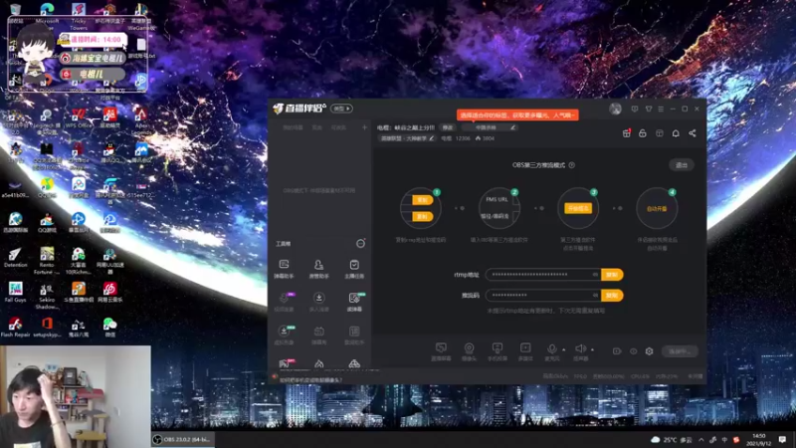Click the Flash Repair desktop icon
Screen dimensions: 796x448
tap(15, 328)
